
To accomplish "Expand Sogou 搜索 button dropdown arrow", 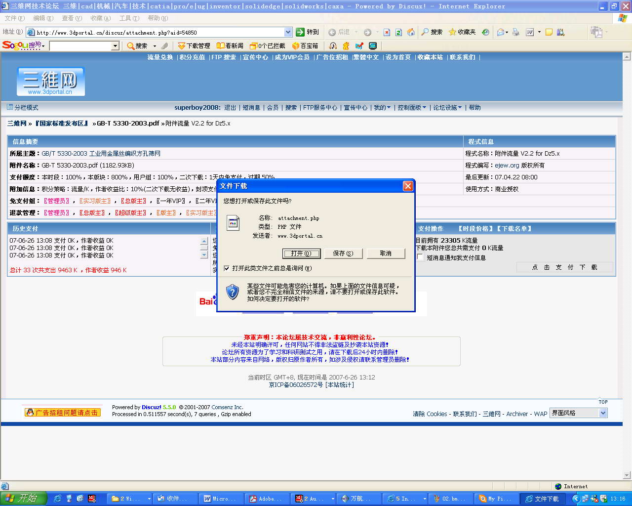I will coord(155,46).
